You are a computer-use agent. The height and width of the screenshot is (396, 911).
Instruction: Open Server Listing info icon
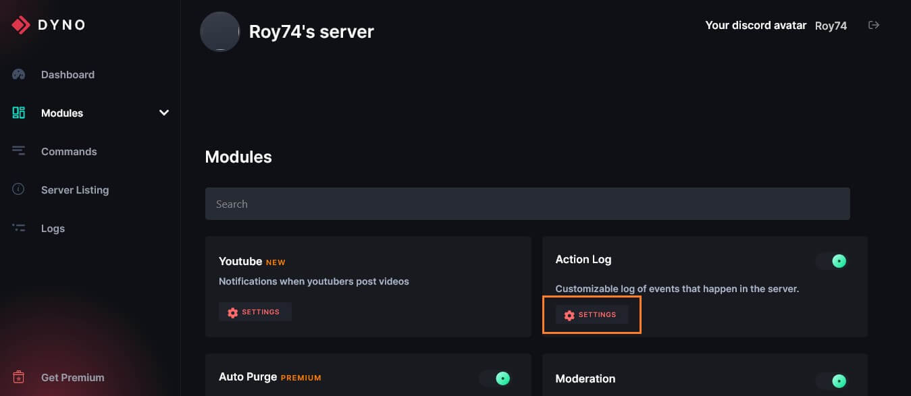pyautogui.click(x=19, y=190)
